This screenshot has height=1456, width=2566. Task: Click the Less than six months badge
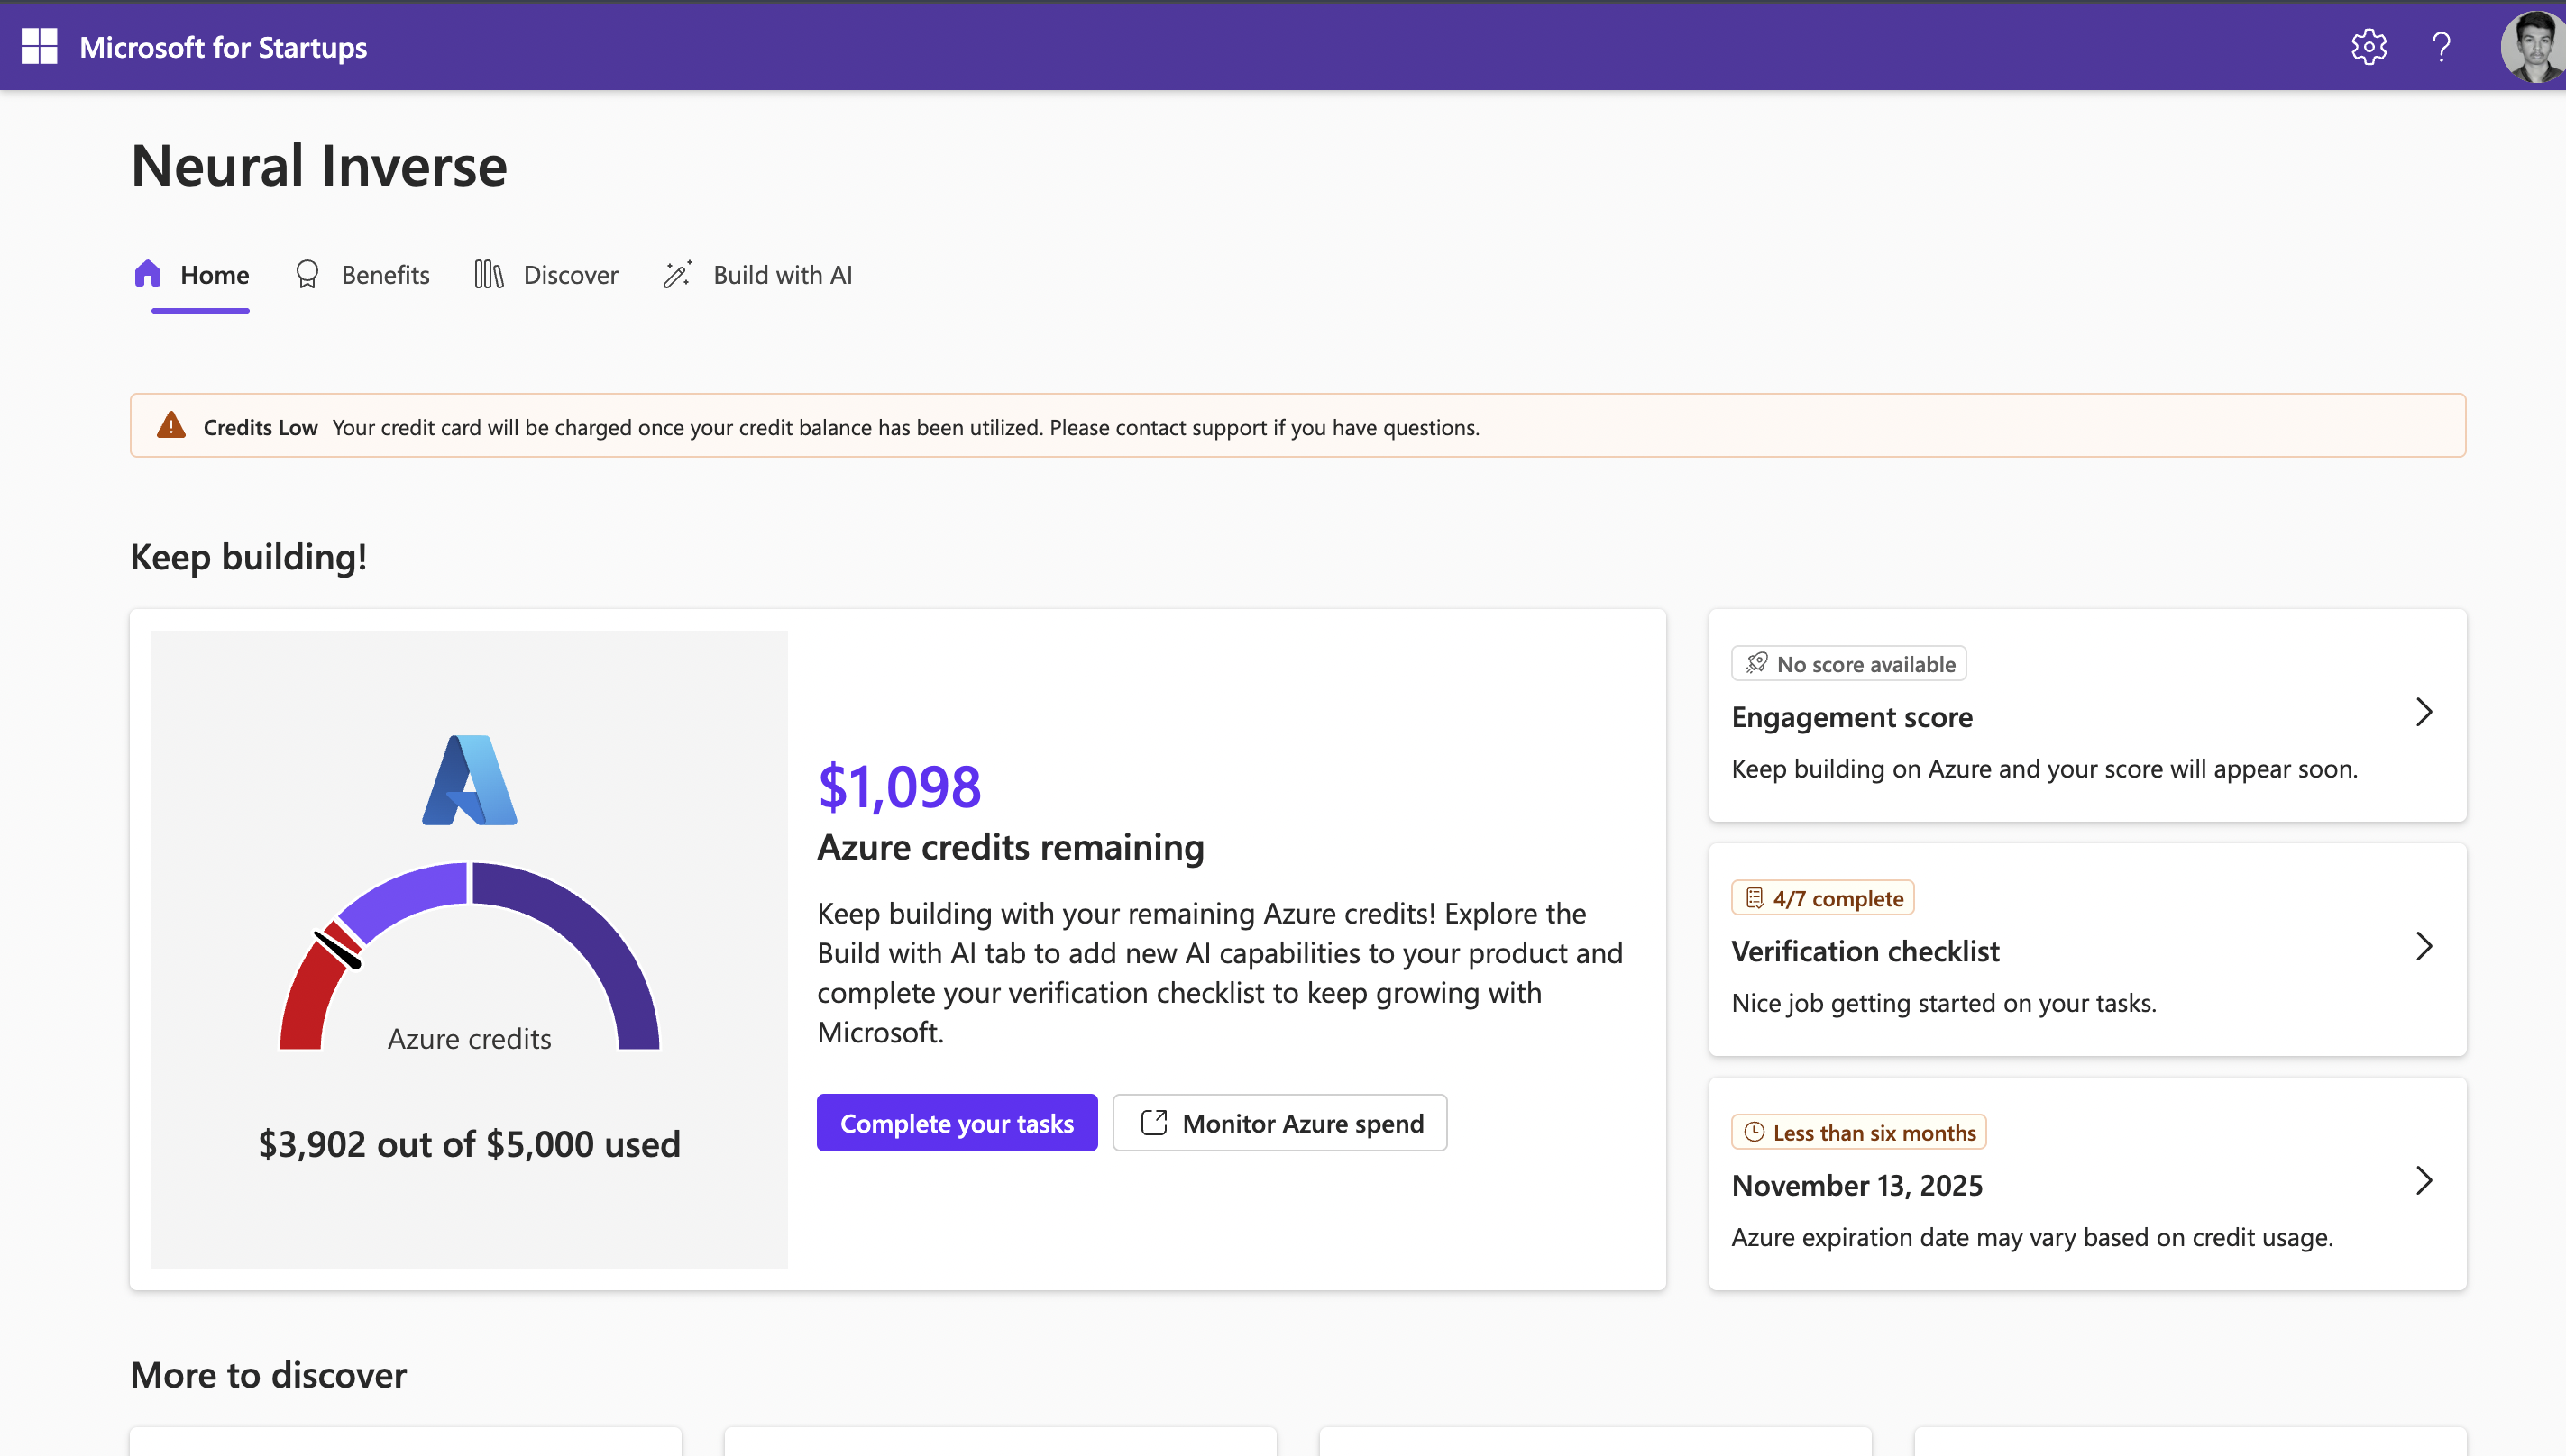1859,1132
